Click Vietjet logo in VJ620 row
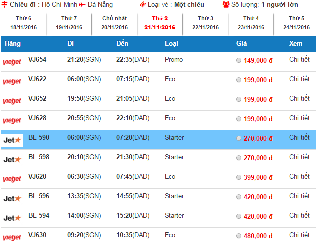The width and height of the screenshot is (316, 247). point(12,179)
